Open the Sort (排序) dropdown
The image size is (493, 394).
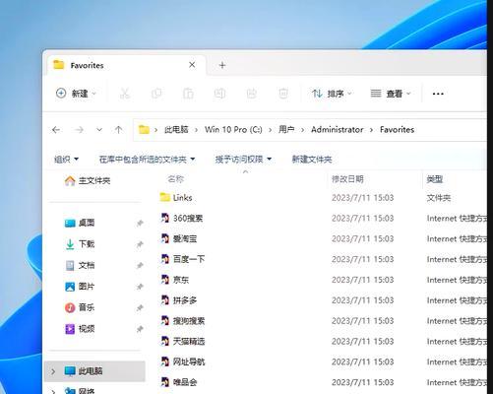[x=332, y=94]
